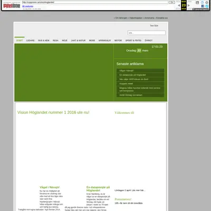Viewport: 211px width, 211px height.
Task: Click the Prenumerera! heading
Action: pos(123,199)
